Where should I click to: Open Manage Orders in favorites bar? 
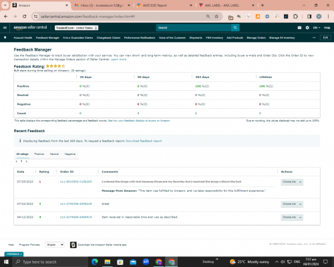(x=256, y=38)
